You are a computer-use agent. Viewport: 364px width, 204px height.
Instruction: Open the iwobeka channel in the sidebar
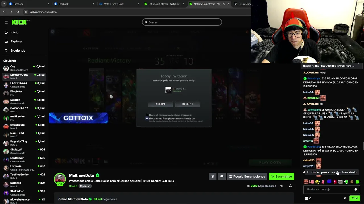coord(24,184)
